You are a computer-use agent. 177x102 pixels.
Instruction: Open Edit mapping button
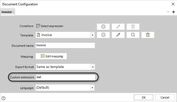tap(51, 56)
